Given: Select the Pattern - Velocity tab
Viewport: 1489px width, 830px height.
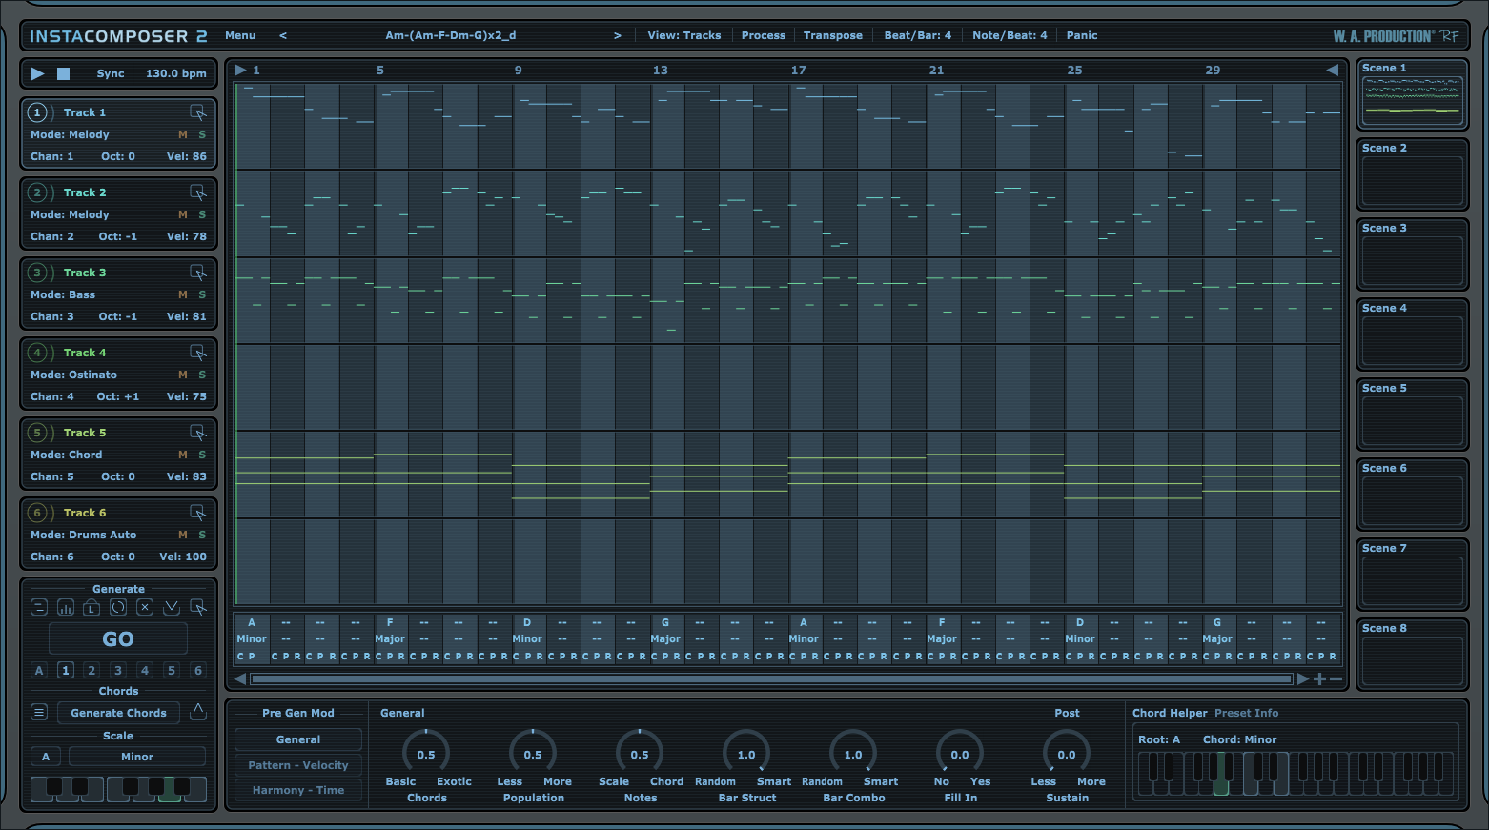Looking at the screenshot, I should coord(298,765).
